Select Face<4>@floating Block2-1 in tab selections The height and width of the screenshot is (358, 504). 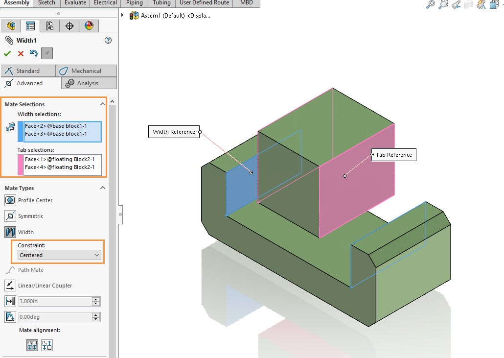[x=60, y=167]
